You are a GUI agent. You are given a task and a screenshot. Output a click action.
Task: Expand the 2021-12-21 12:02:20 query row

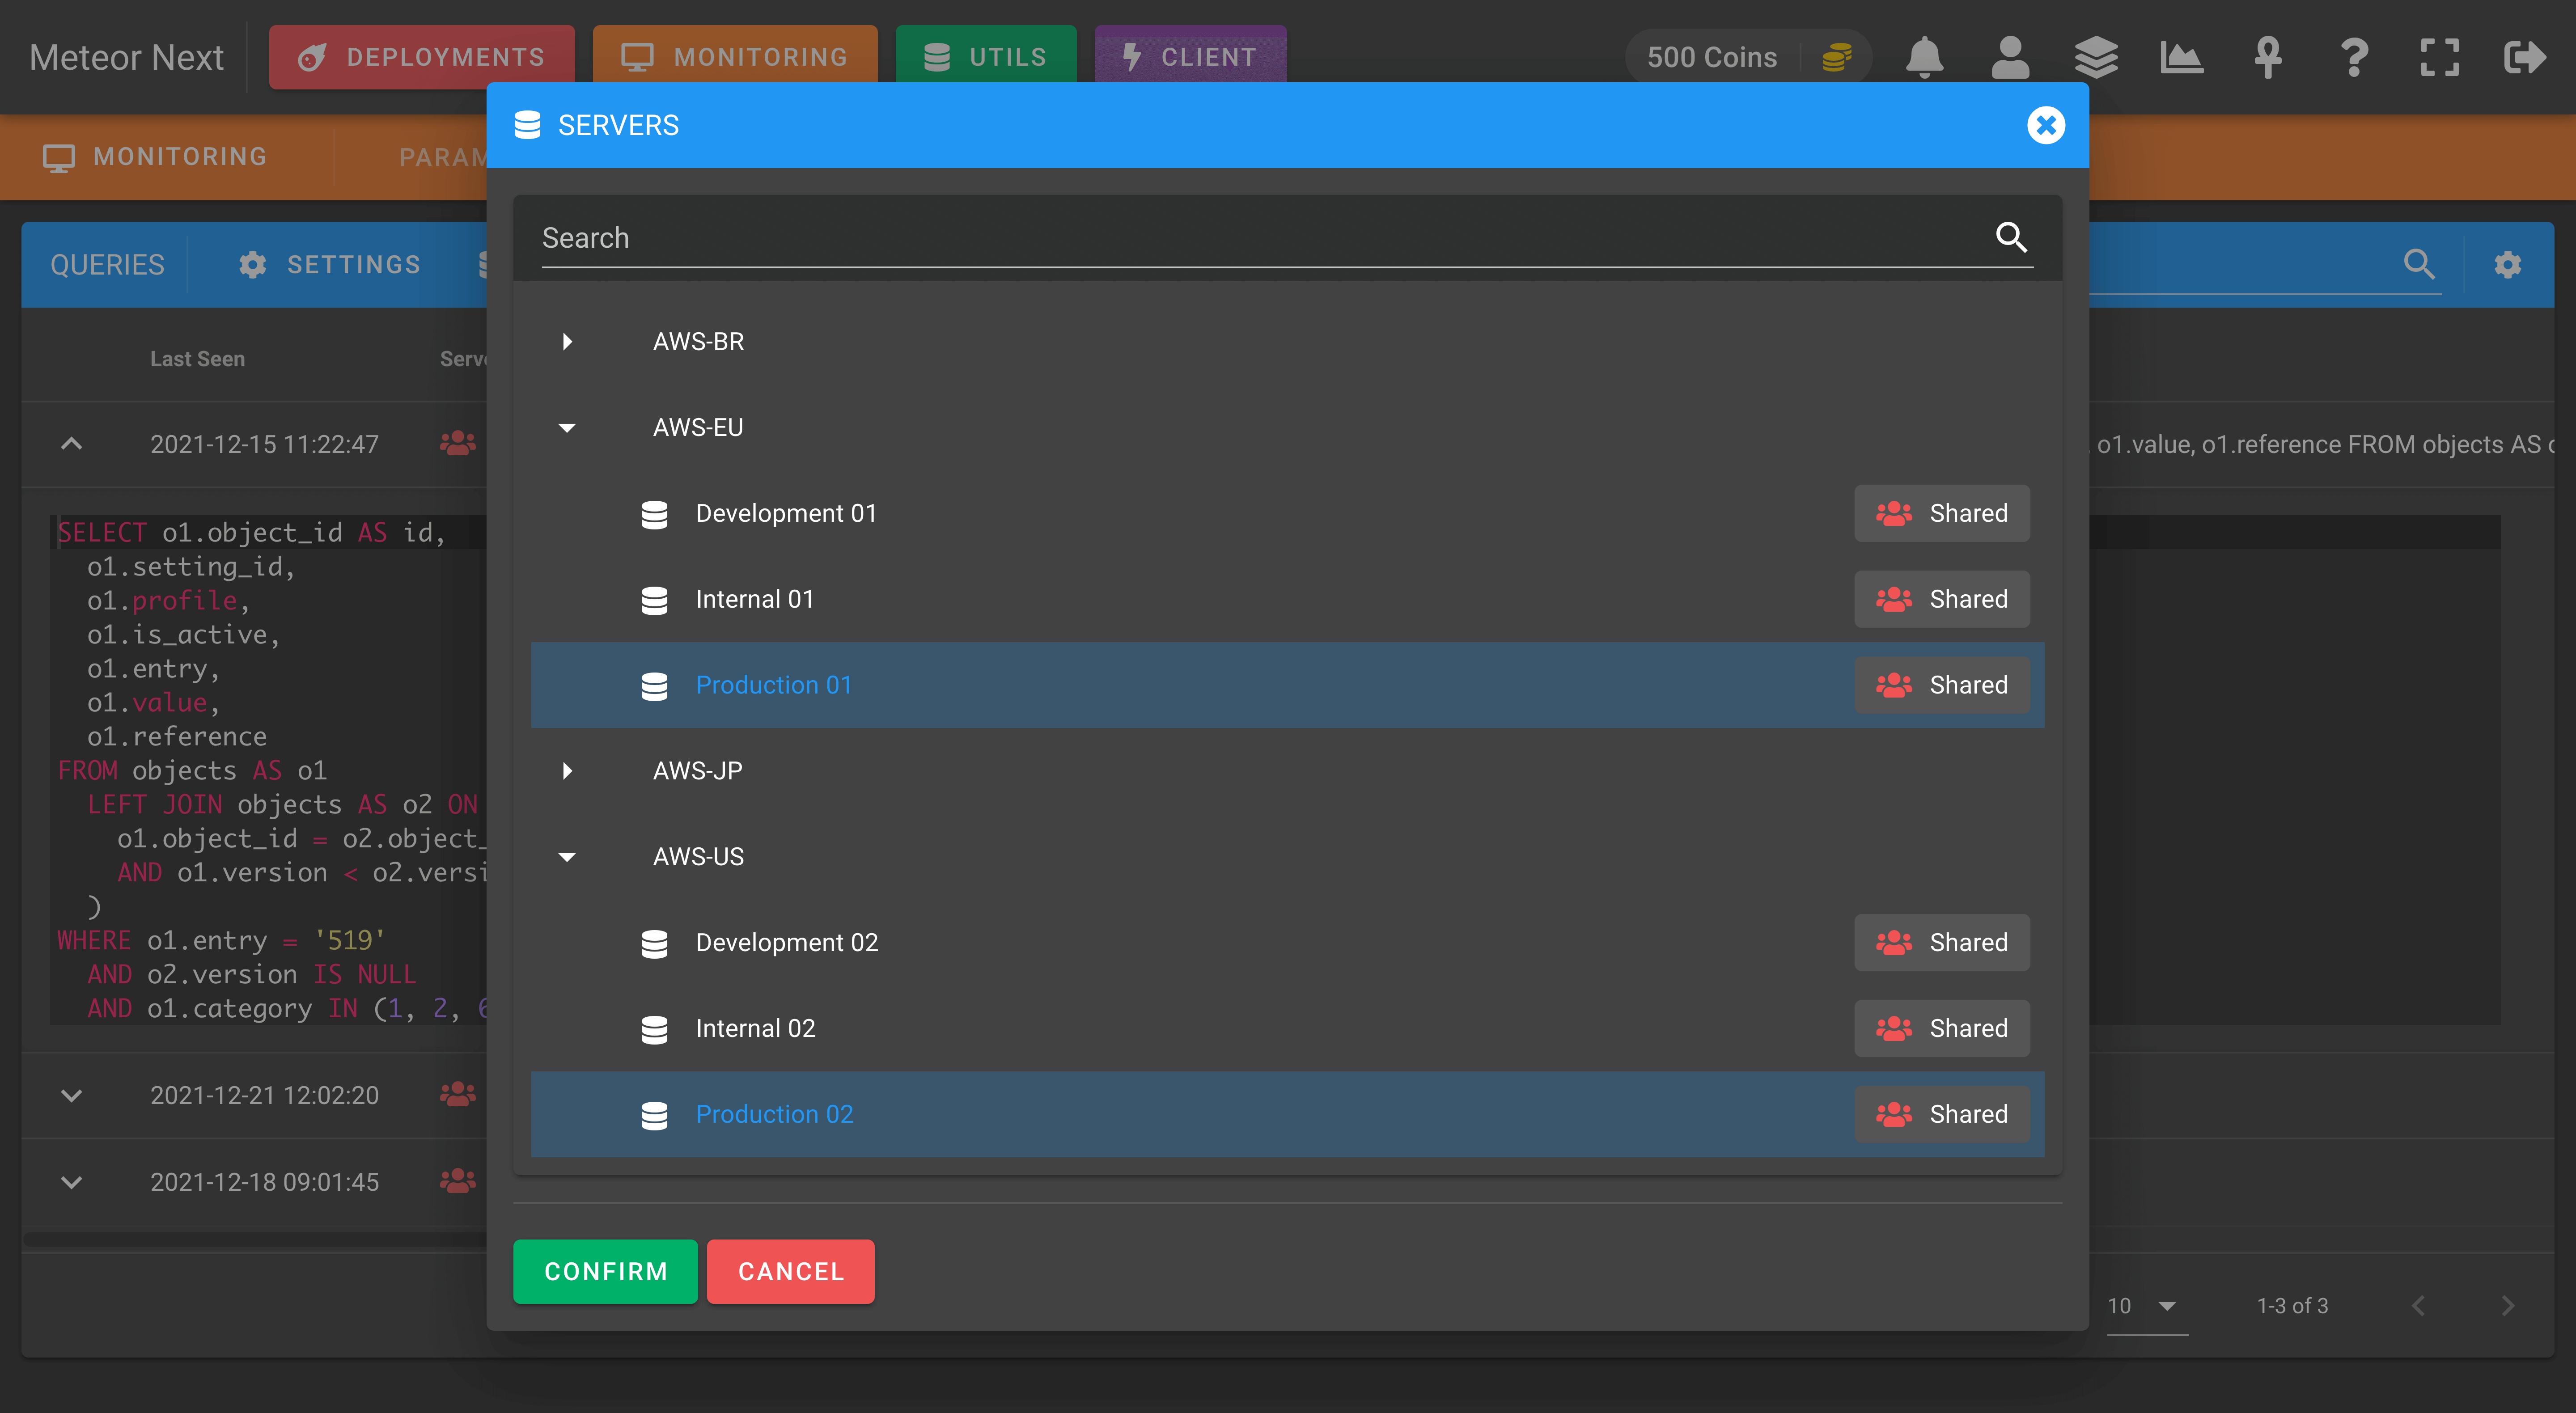click(71, 1095)
